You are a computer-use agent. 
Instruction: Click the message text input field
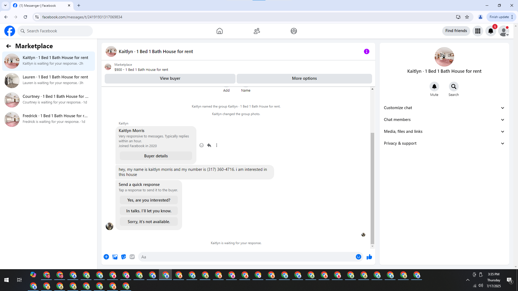pyautogui.click(x=246, y=257)
